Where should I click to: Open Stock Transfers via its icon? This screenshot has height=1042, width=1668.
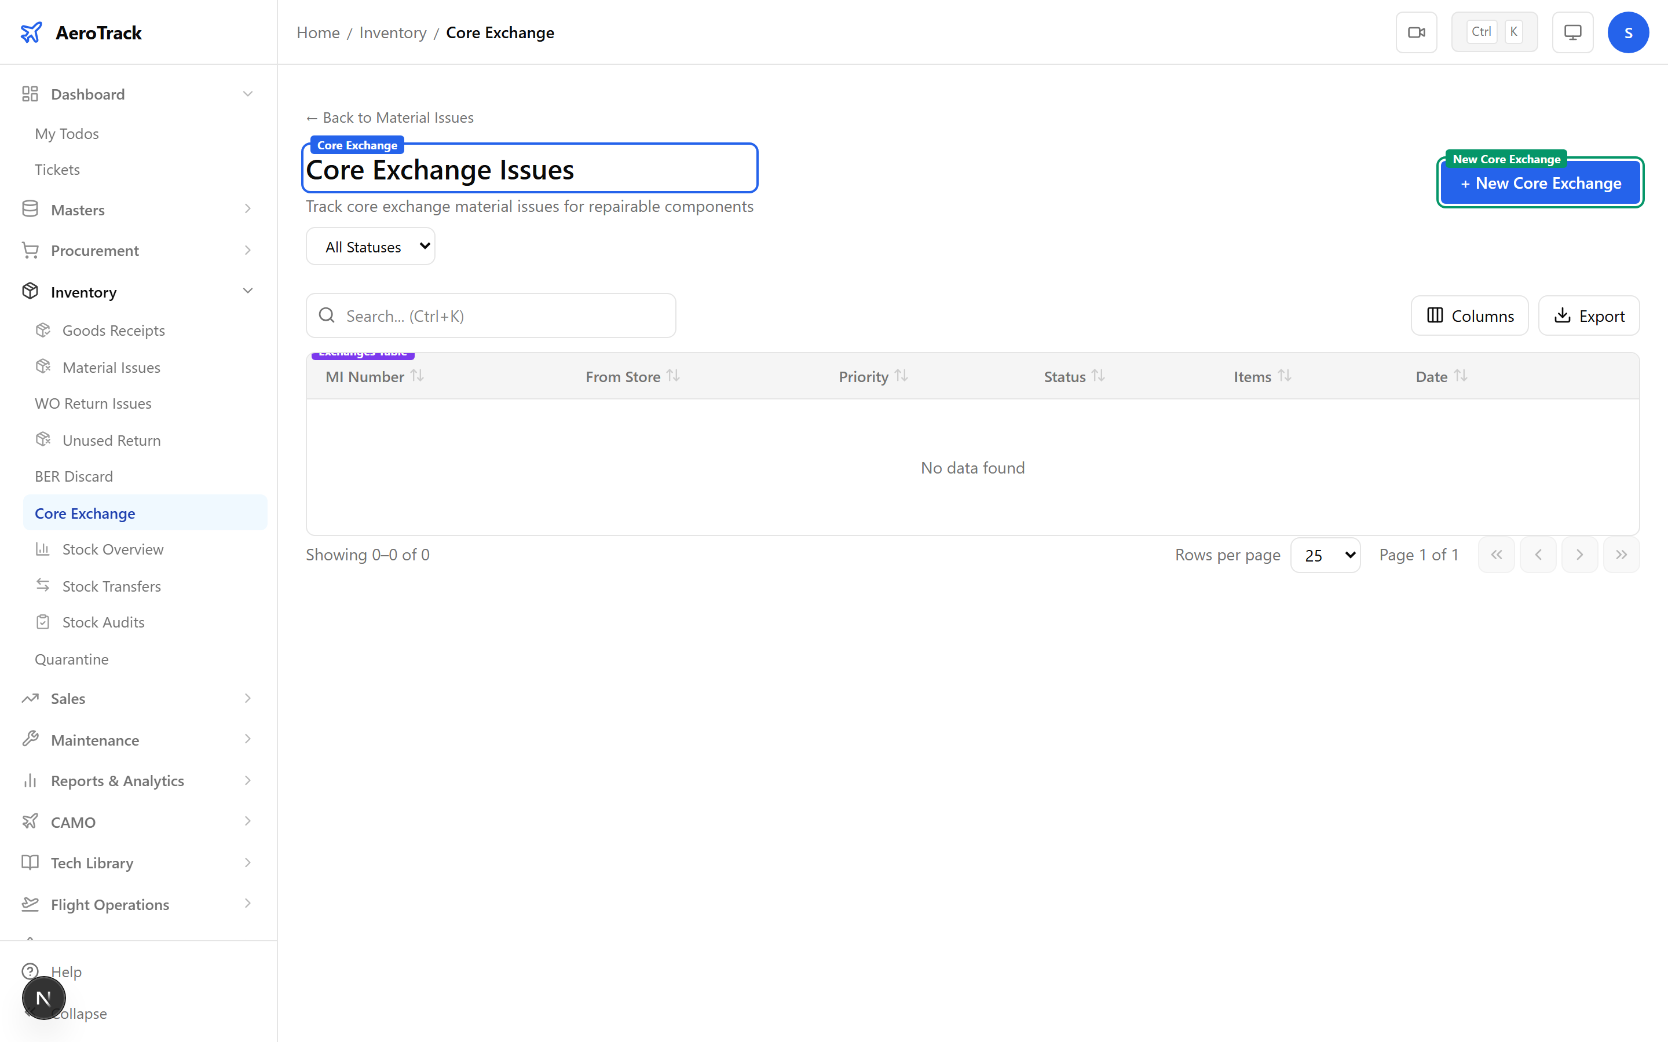43,585
